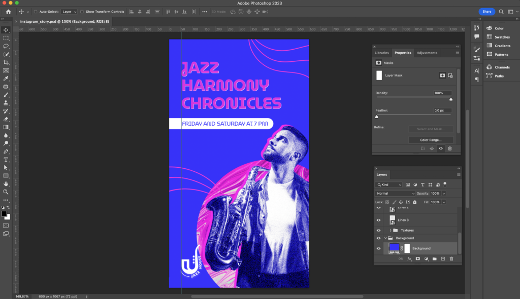Activate the Hand tool
520x299 pixels.
(6, 183)
